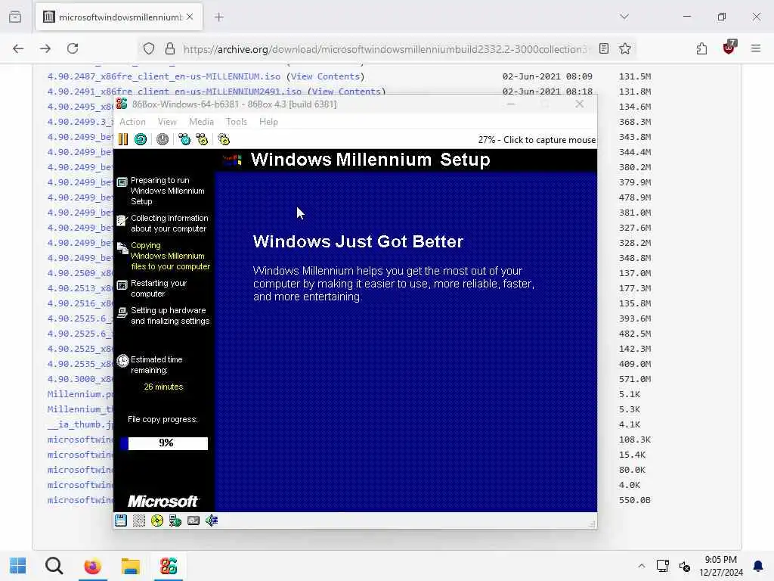Click the tracking protection shield icon

[149, 48]
